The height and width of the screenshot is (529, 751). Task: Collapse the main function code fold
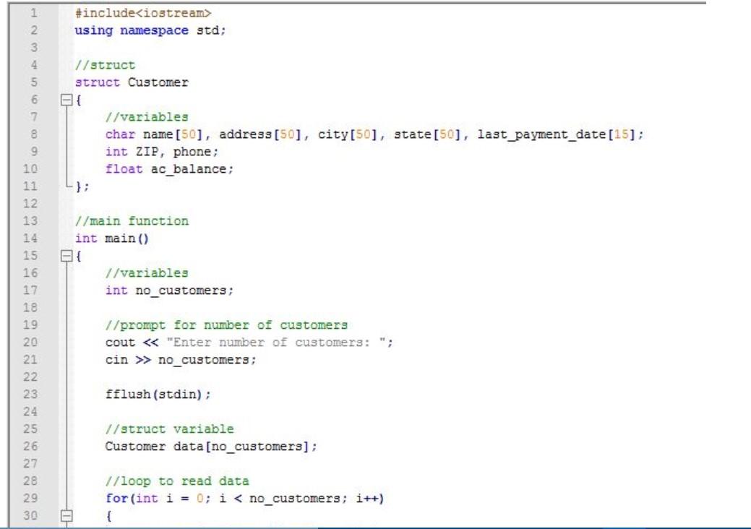pos(66,256)
